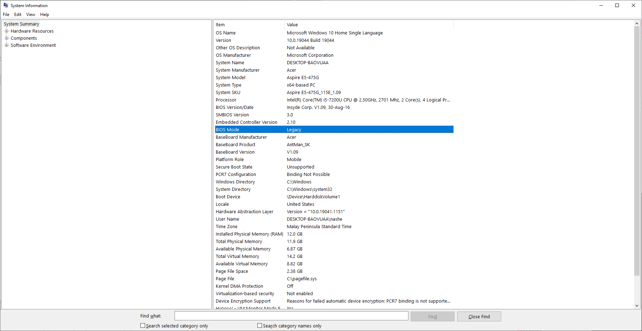
Task: Select the User Name row
Action: (x=334, y=219)
